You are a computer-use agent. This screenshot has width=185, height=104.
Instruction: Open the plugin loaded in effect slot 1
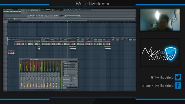click(x=69, y=64)
